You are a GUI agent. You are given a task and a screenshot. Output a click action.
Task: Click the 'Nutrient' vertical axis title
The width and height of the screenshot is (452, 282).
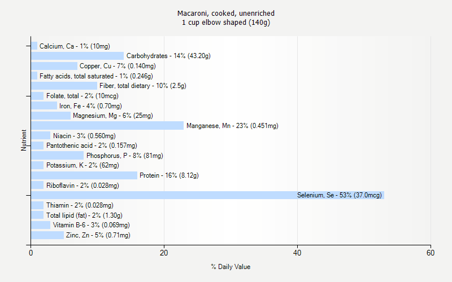pyautogui.click(x=24, y=140)
